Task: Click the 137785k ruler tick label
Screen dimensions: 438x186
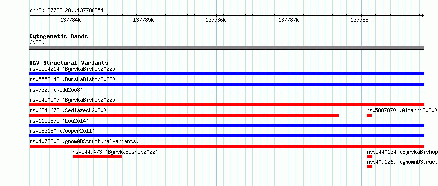Action: point(143,20)
